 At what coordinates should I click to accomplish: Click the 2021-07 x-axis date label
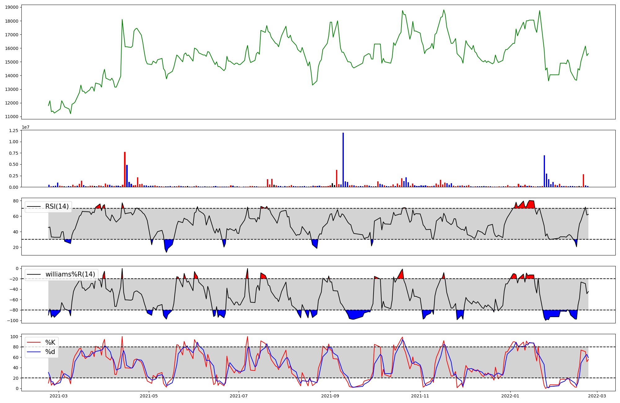[239, 396]
